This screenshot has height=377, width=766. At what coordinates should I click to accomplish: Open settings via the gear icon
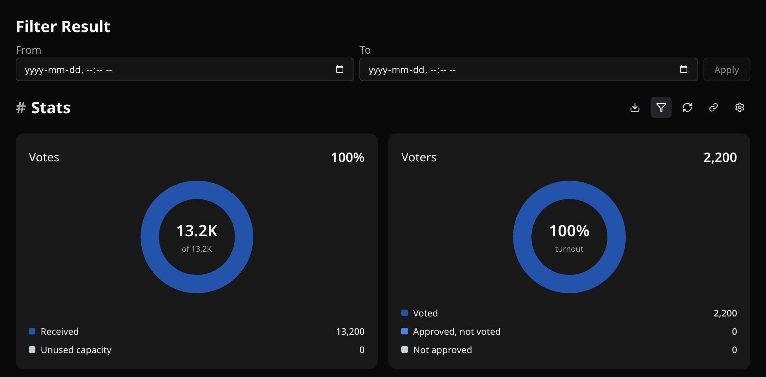[x=740, y=107]
